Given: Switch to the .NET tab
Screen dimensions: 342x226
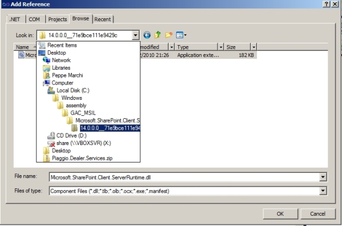Looking at the screenshot, I should (15, 19).
